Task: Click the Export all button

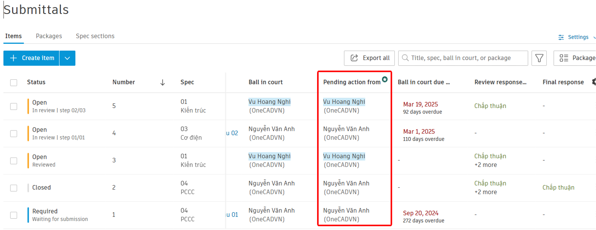Action: tap(369, 58)
